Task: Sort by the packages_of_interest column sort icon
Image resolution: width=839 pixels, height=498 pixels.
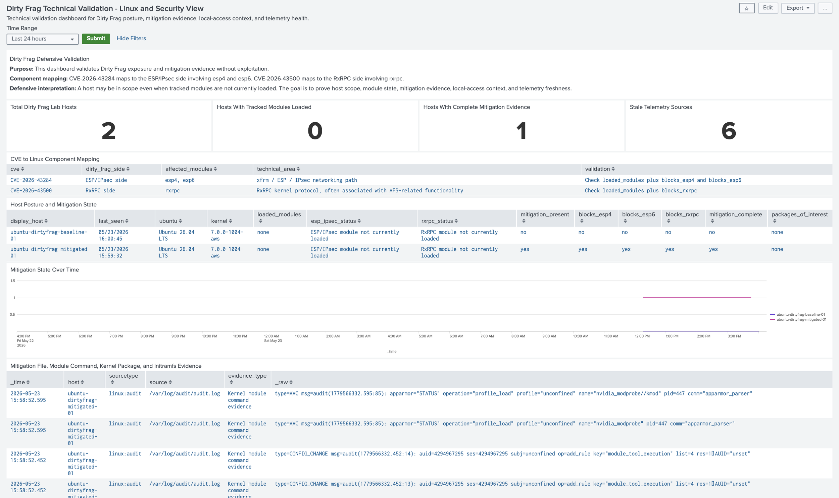Action: tap(775, 221)
